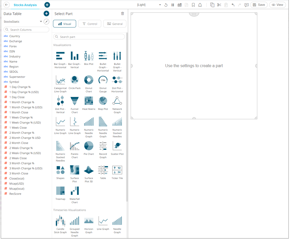Edit the StocksStatic data table with pencil icon
This screenshot has width=290, height=239.
46,22
